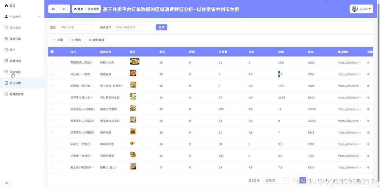Open 资讯分类 in the sidebar
Image resolution: width=380 pixels, height=188 pixels.
coord(22,83)
